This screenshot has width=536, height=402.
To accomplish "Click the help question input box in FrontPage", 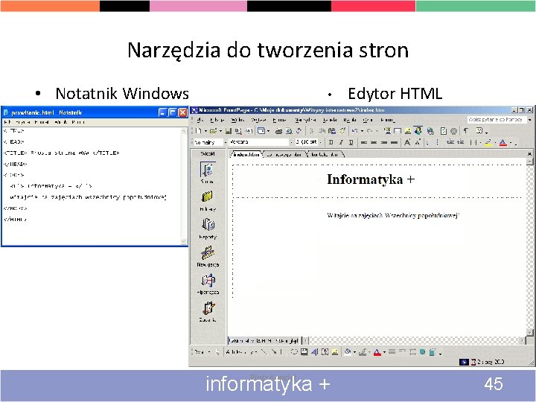I will [x=497, y=120].
